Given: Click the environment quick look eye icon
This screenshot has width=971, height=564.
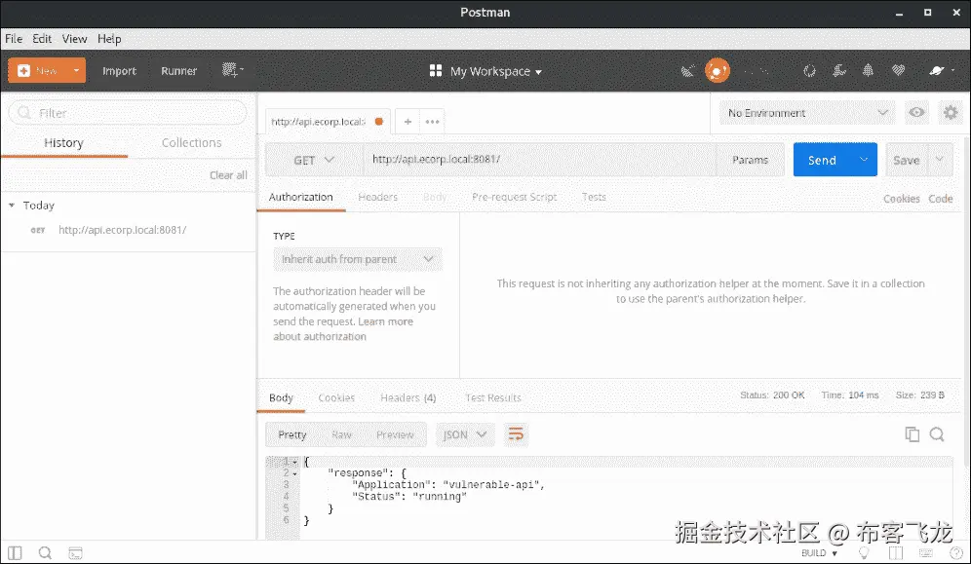Looking at the screenshot, I should coord(916,113).
